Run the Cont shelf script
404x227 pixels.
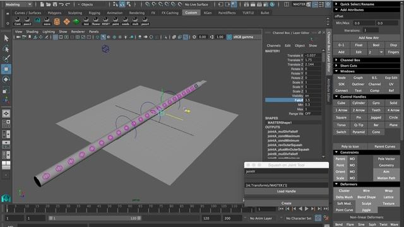pos(18,21)
